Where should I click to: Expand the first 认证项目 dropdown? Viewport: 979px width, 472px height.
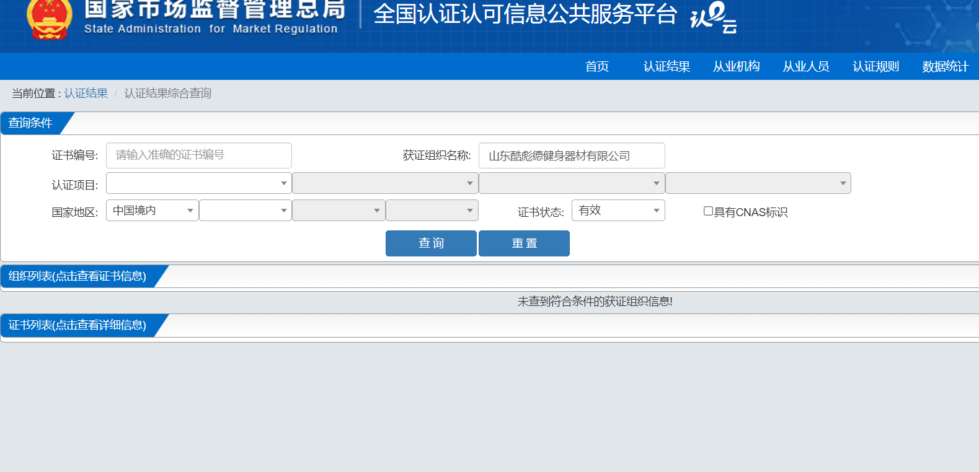tap(199, 183)
